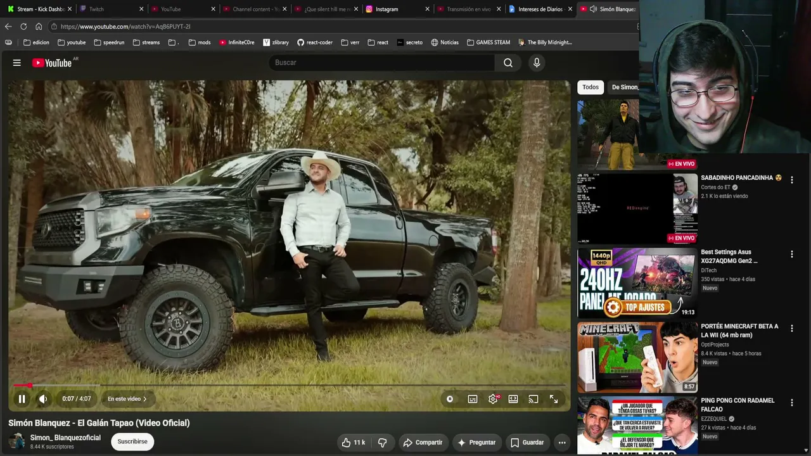Viewport: 811px width, 456px height.
Task: Toggle the autoplay switch in player
Action: click(450, 399)
